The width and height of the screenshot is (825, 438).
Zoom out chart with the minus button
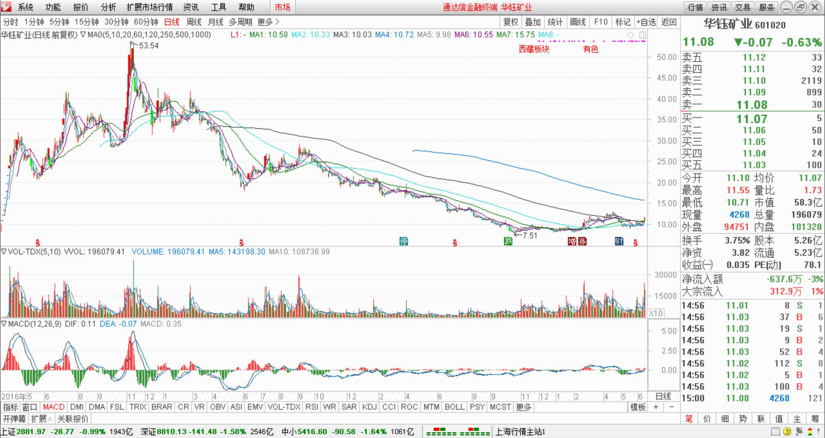pos(672,407)
